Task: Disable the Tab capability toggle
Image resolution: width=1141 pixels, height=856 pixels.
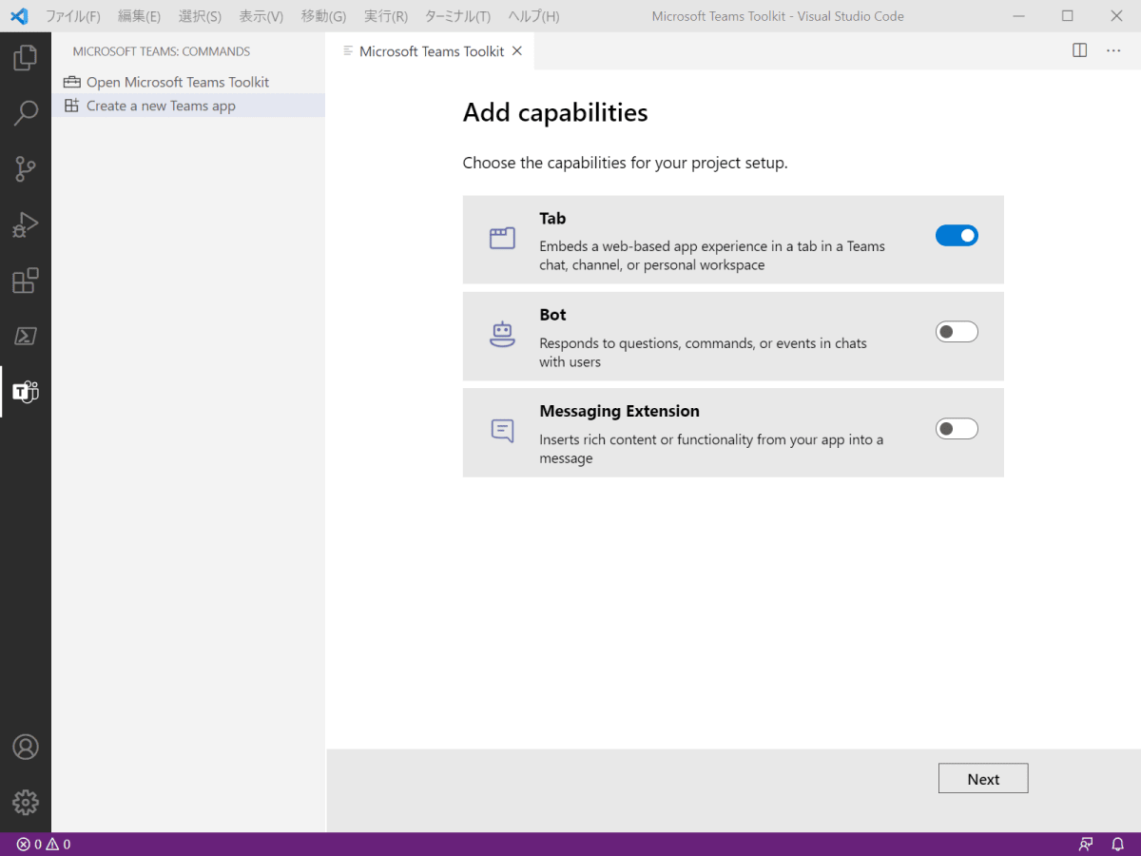Action: pyautogui.click(x=957, y=236)
